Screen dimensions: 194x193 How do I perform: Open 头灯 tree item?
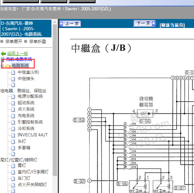coord(22,141)
